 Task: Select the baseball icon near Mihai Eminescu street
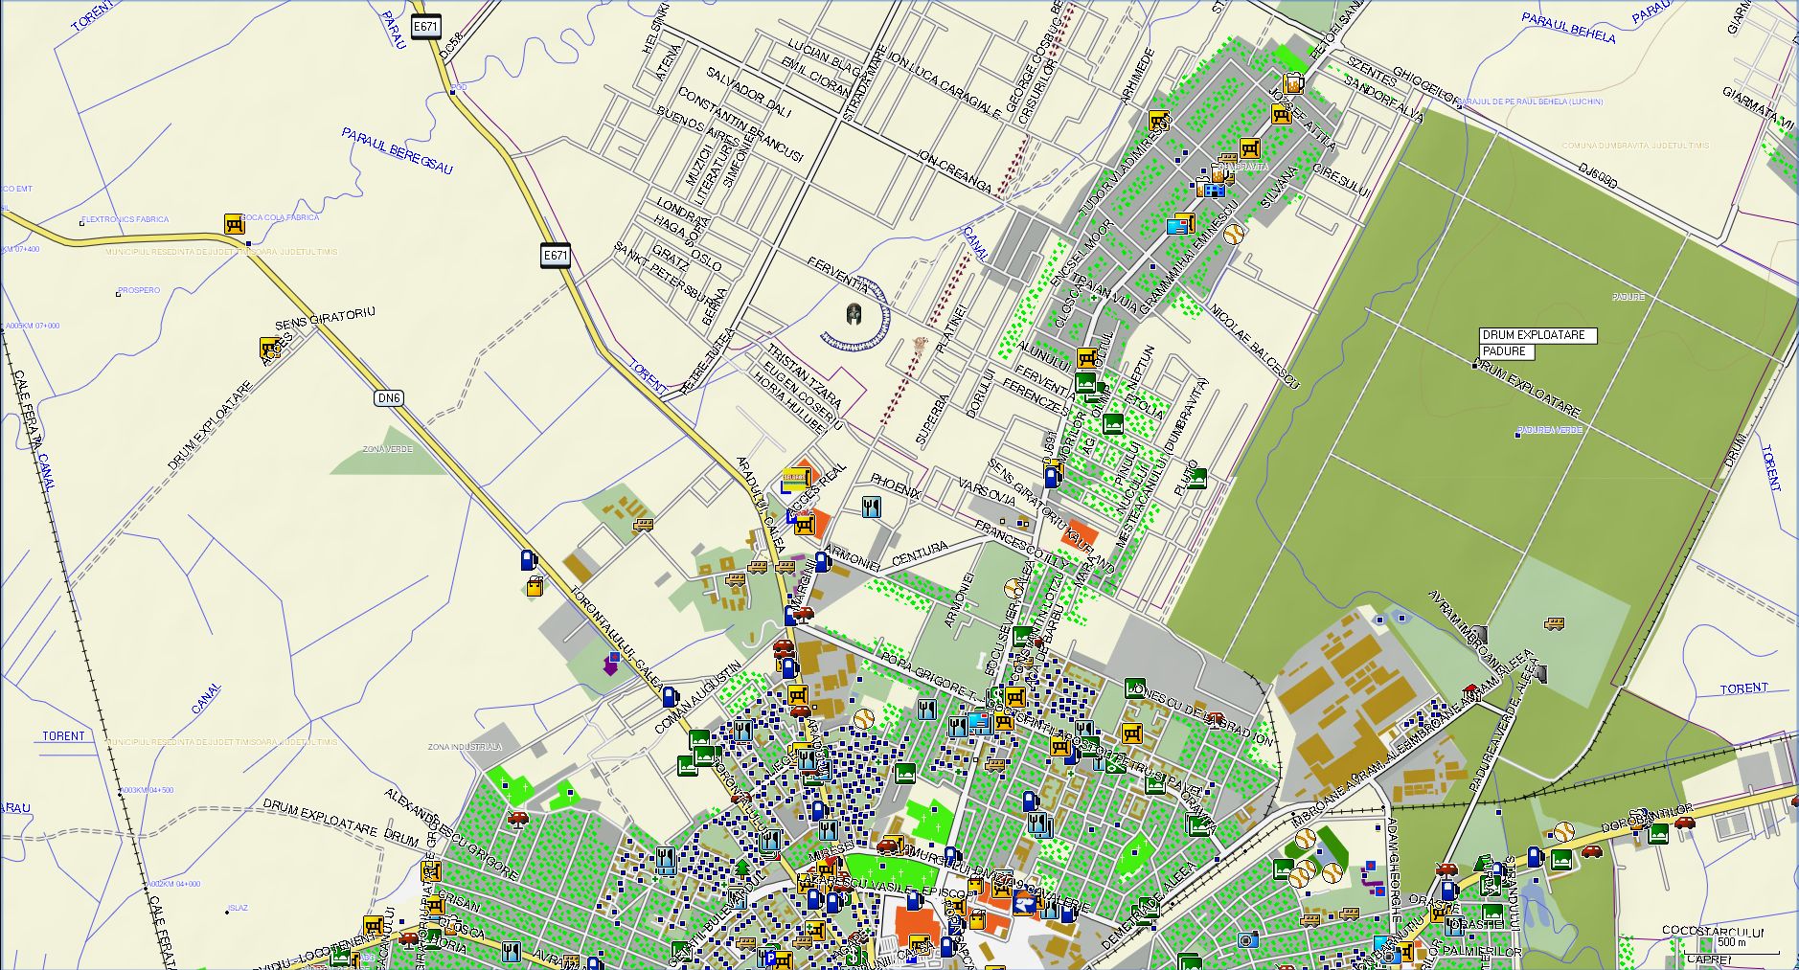coord(1234,233)
